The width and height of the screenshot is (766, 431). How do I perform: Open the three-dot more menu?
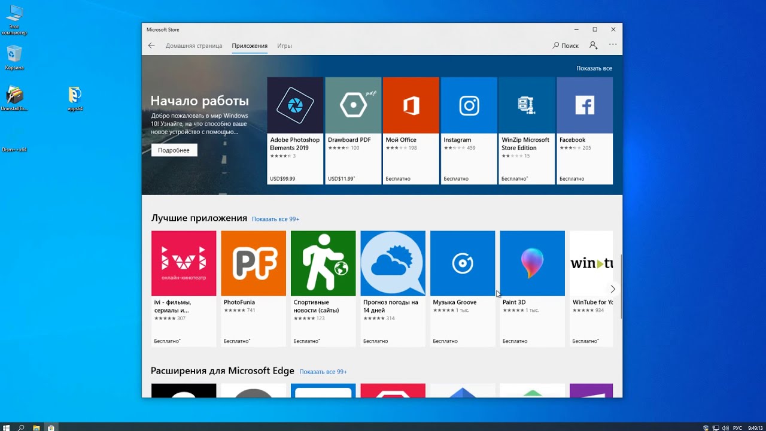coord(613,44)
